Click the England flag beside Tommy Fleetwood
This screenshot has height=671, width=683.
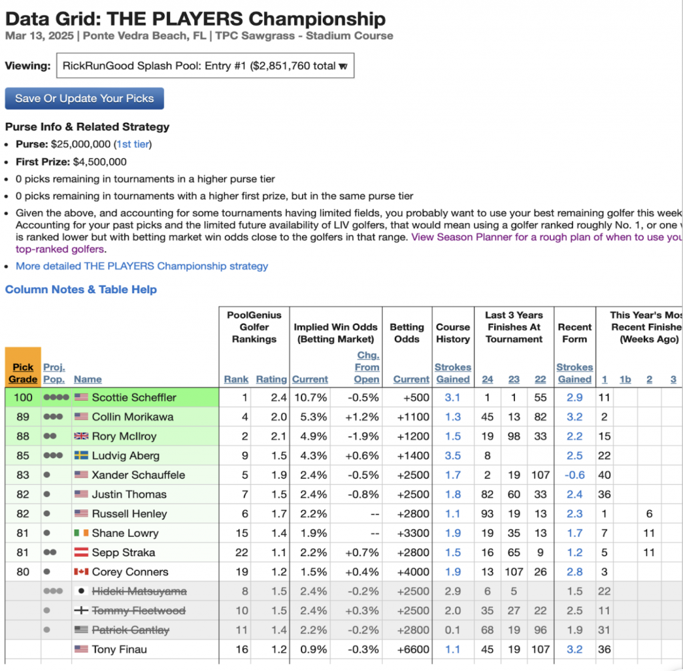coord(81,611)
